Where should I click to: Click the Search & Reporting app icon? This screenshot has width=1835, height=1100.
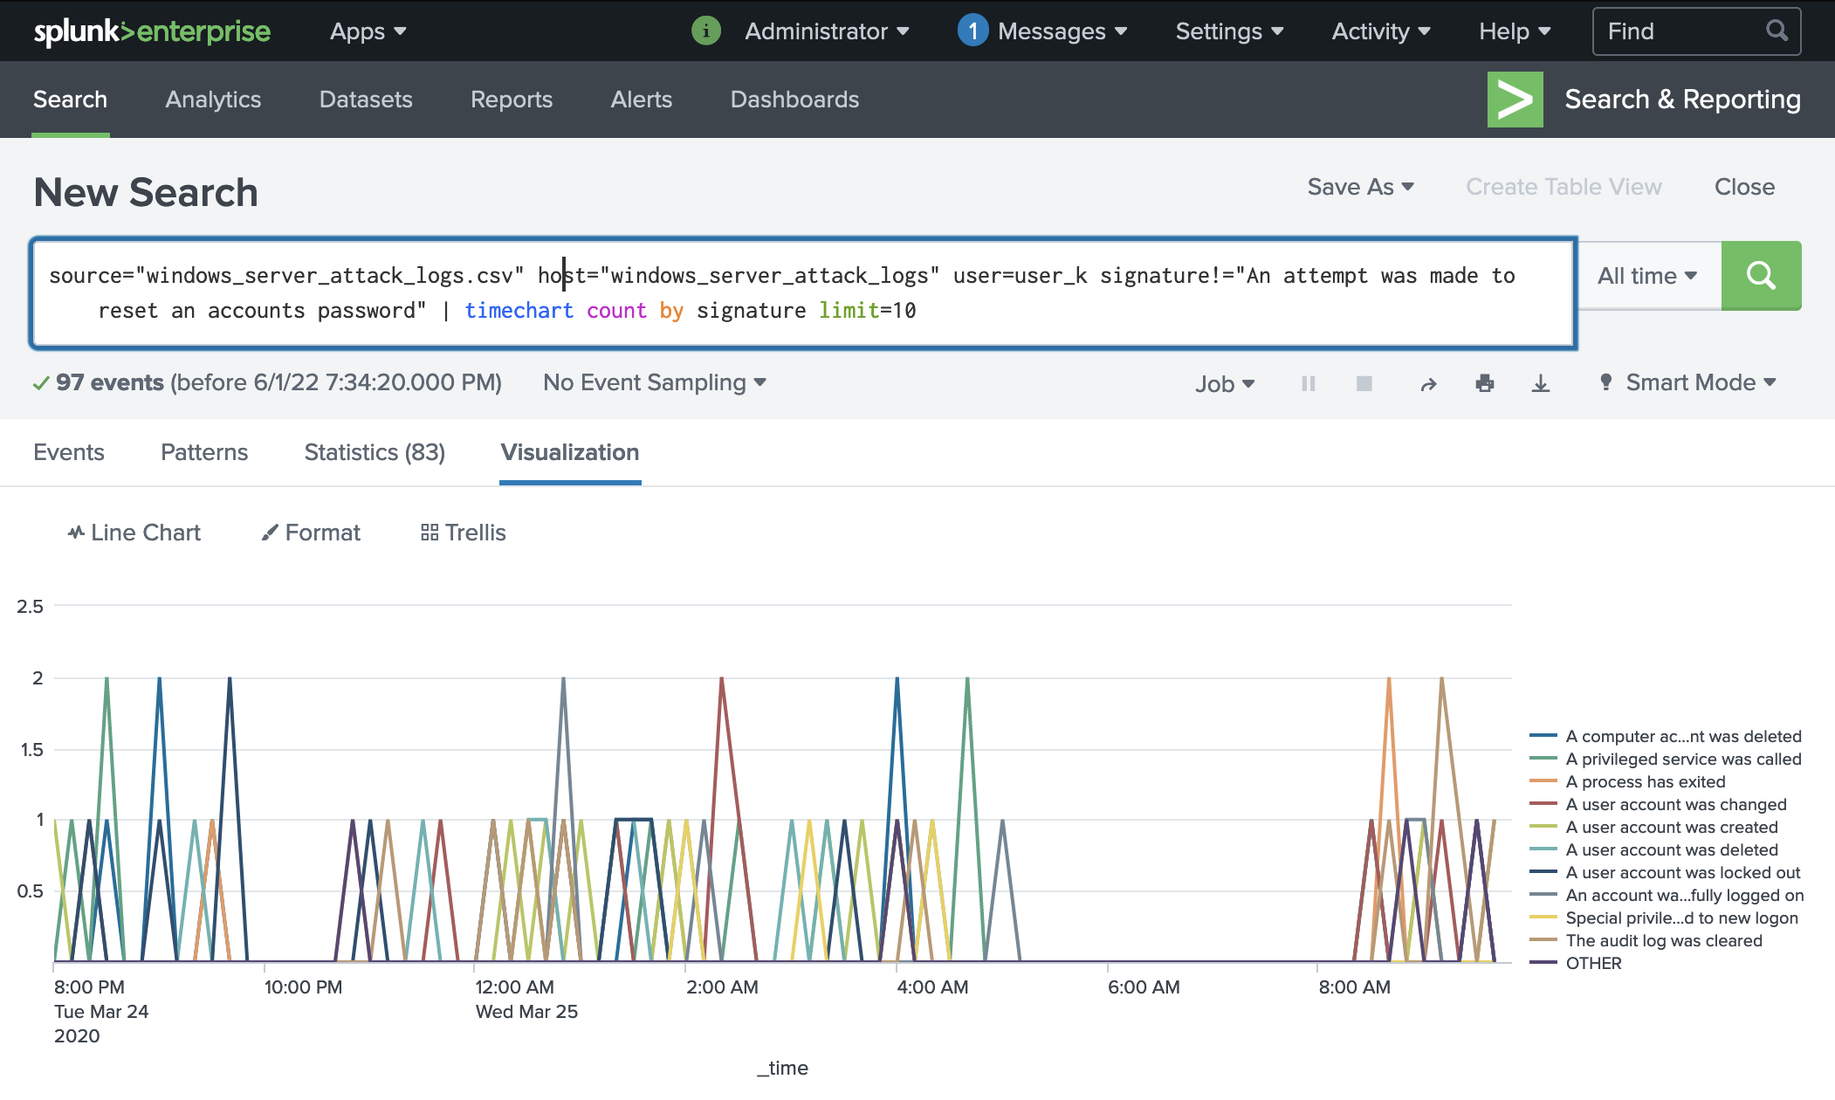tap(1515, 100)
